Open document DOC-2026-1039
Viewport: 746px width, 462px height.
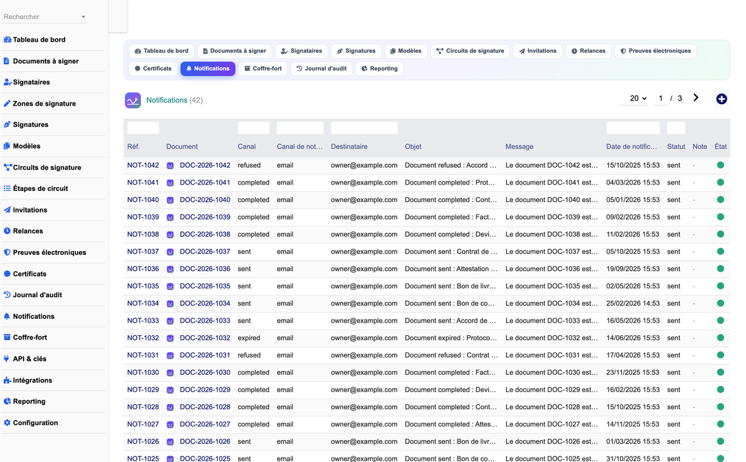(x=205, y=217)
